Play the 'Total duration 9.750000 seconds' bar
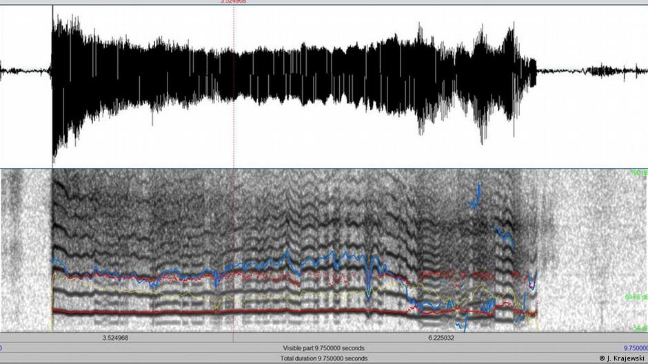 (x=324, y=358)
